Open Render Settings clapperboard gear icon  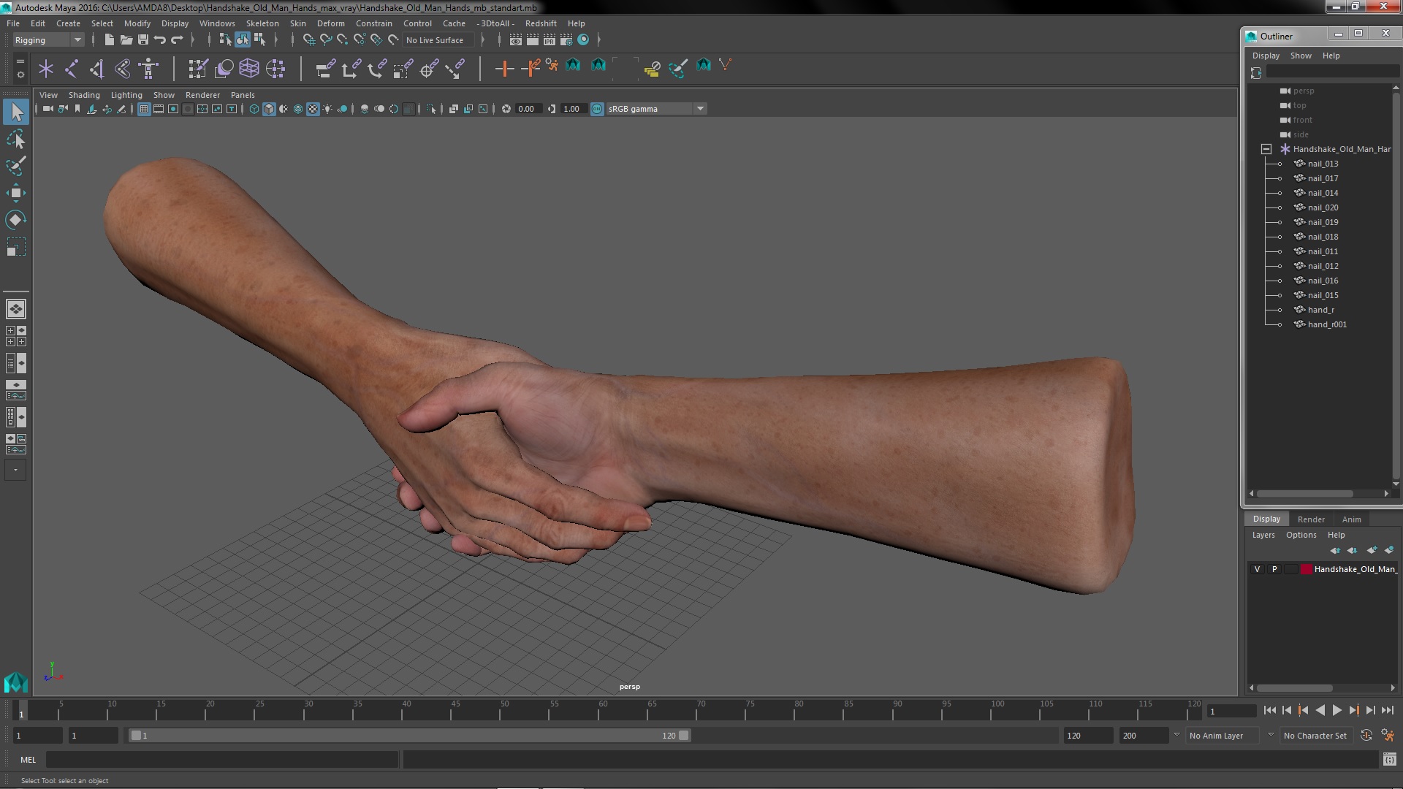[x=566, y=39]
